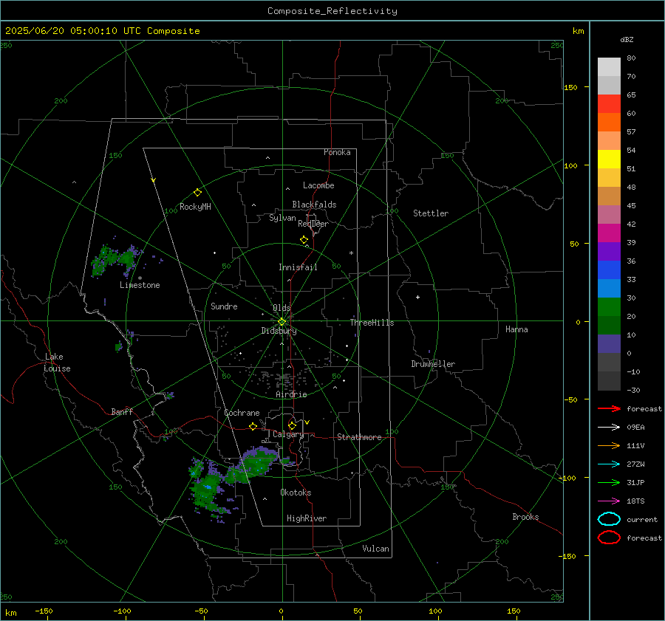This screenshot has width=665, height=621.
Task: Click the Vulcan label
Action: coord(375,549)
